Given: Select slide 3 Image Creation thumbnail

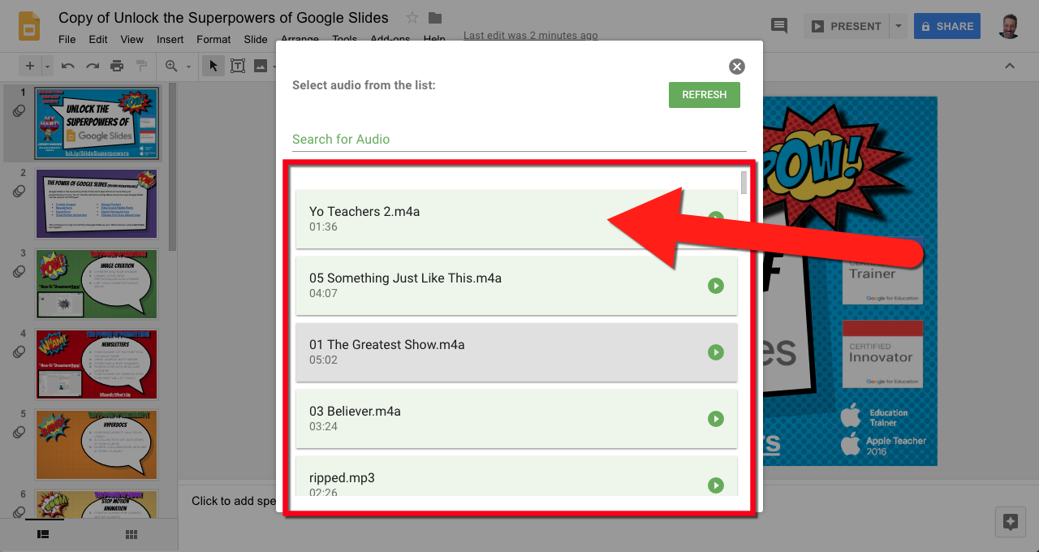Looking at the screenshot, I should click(97, 284).
